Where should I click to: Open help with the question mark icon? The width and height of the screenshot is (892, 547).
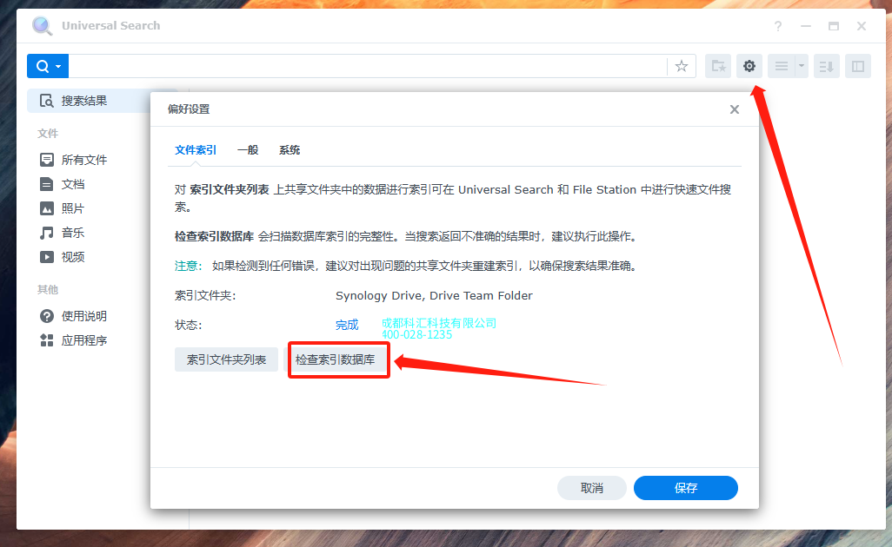pyautogui.click(x=777, y=26)
